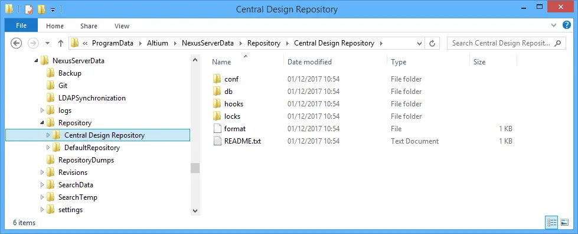Select the README.txt file
This screenshot has height=234, width=578.
click(x=242, y=141)
